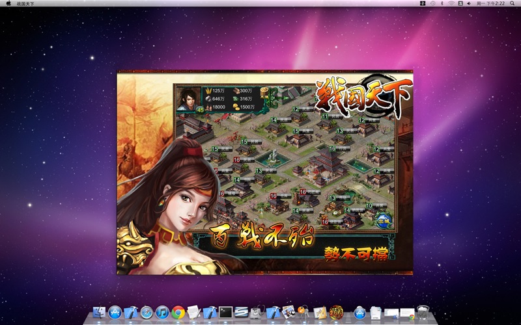The image size is (521, 325).
Task: Restore the minimized Chrome window thumbnail
Action: click(408, 313)
